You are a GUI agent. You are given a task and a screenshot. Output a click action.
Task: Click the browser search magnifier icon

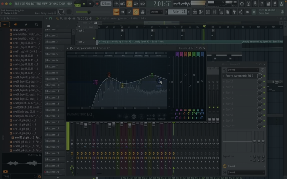click(x=39, y=176)
